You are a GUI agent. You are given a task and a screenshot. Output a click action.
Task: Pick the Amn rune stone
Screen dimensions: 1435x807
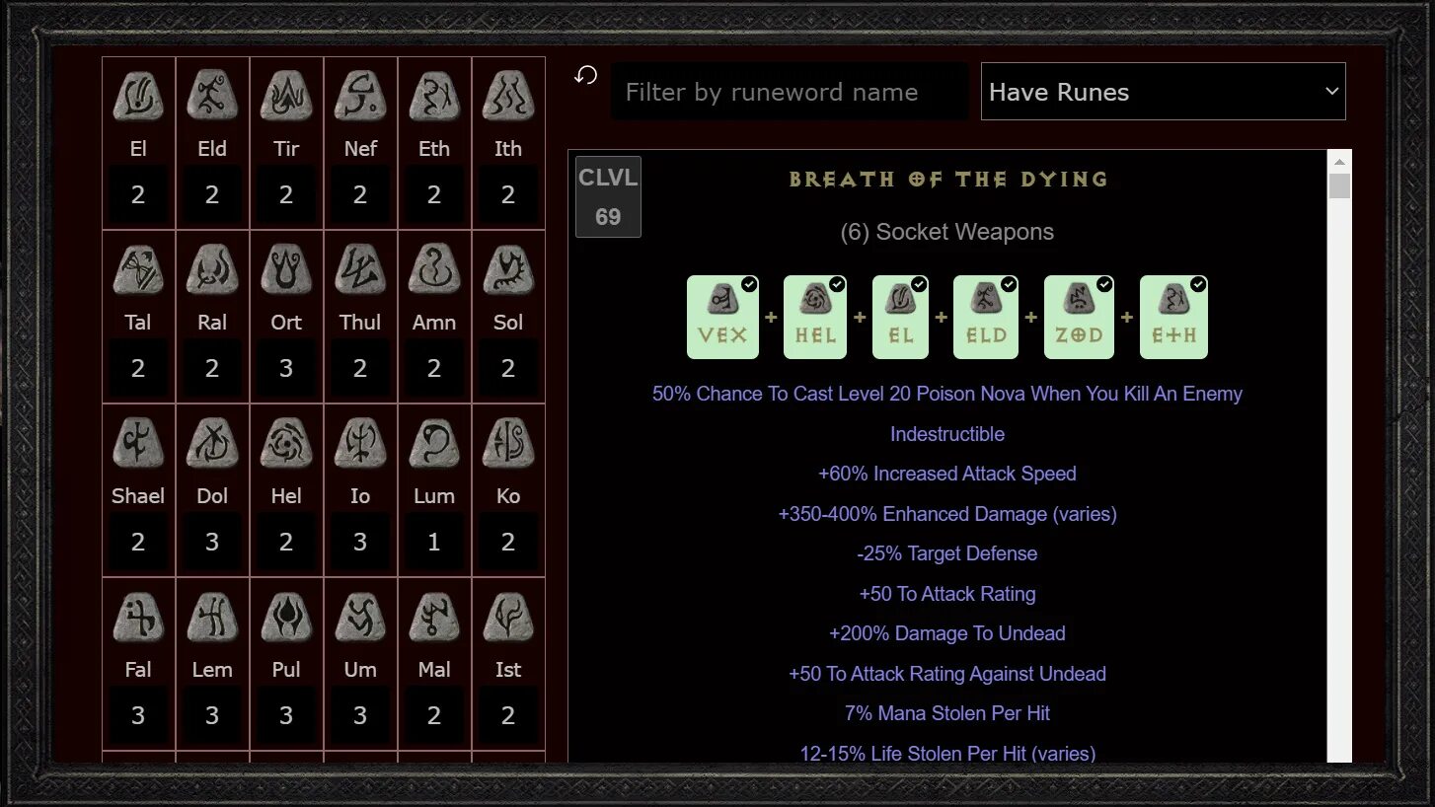pos(434,270)
